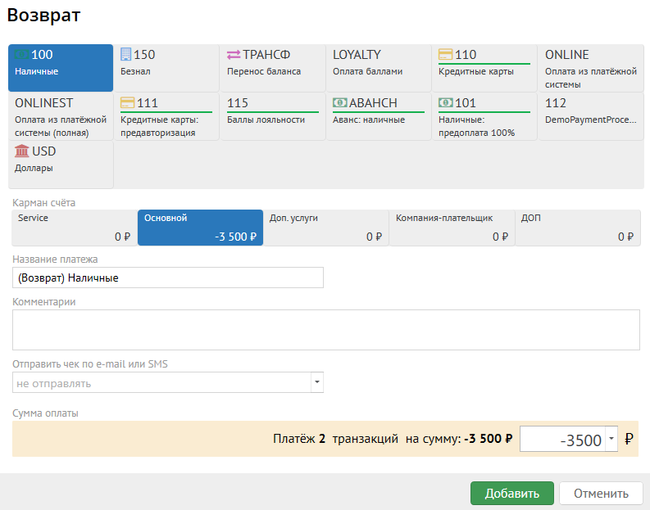This screenshot has height=510, width=650.
Task: Click the card icon for 111 предавторизация
Action: 127,103
